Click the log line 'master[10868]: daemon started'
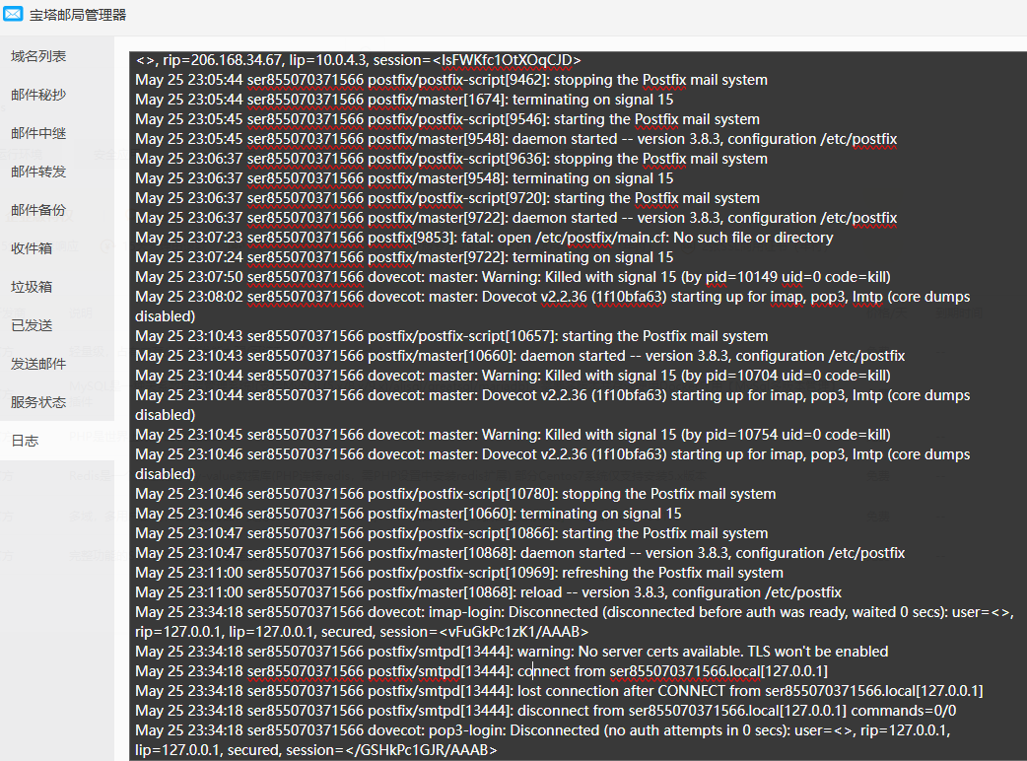The width and height of the screenshot is (1027, 761). (520, 553)
